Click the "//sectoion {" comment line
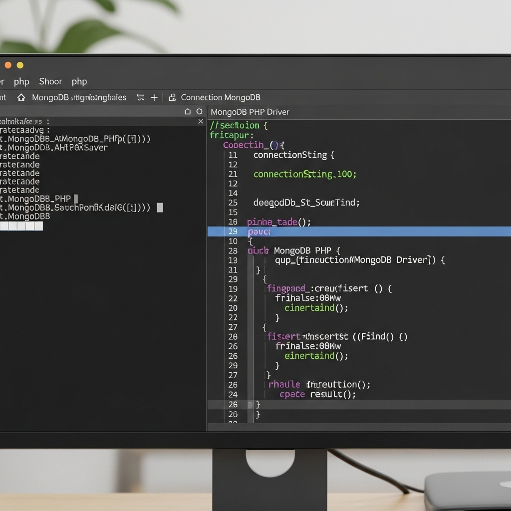The height and width of the screenshot is (511, 511). (239, 125)
